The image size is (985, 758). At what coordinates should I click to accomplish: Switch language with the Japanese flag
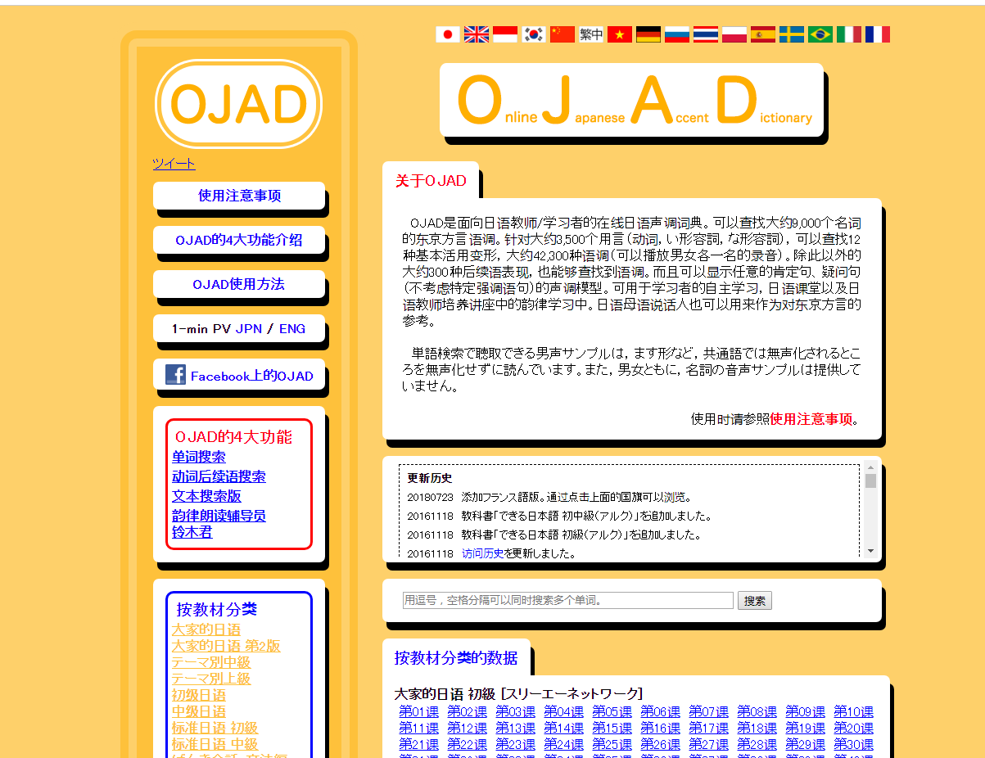tap(448, 34)
